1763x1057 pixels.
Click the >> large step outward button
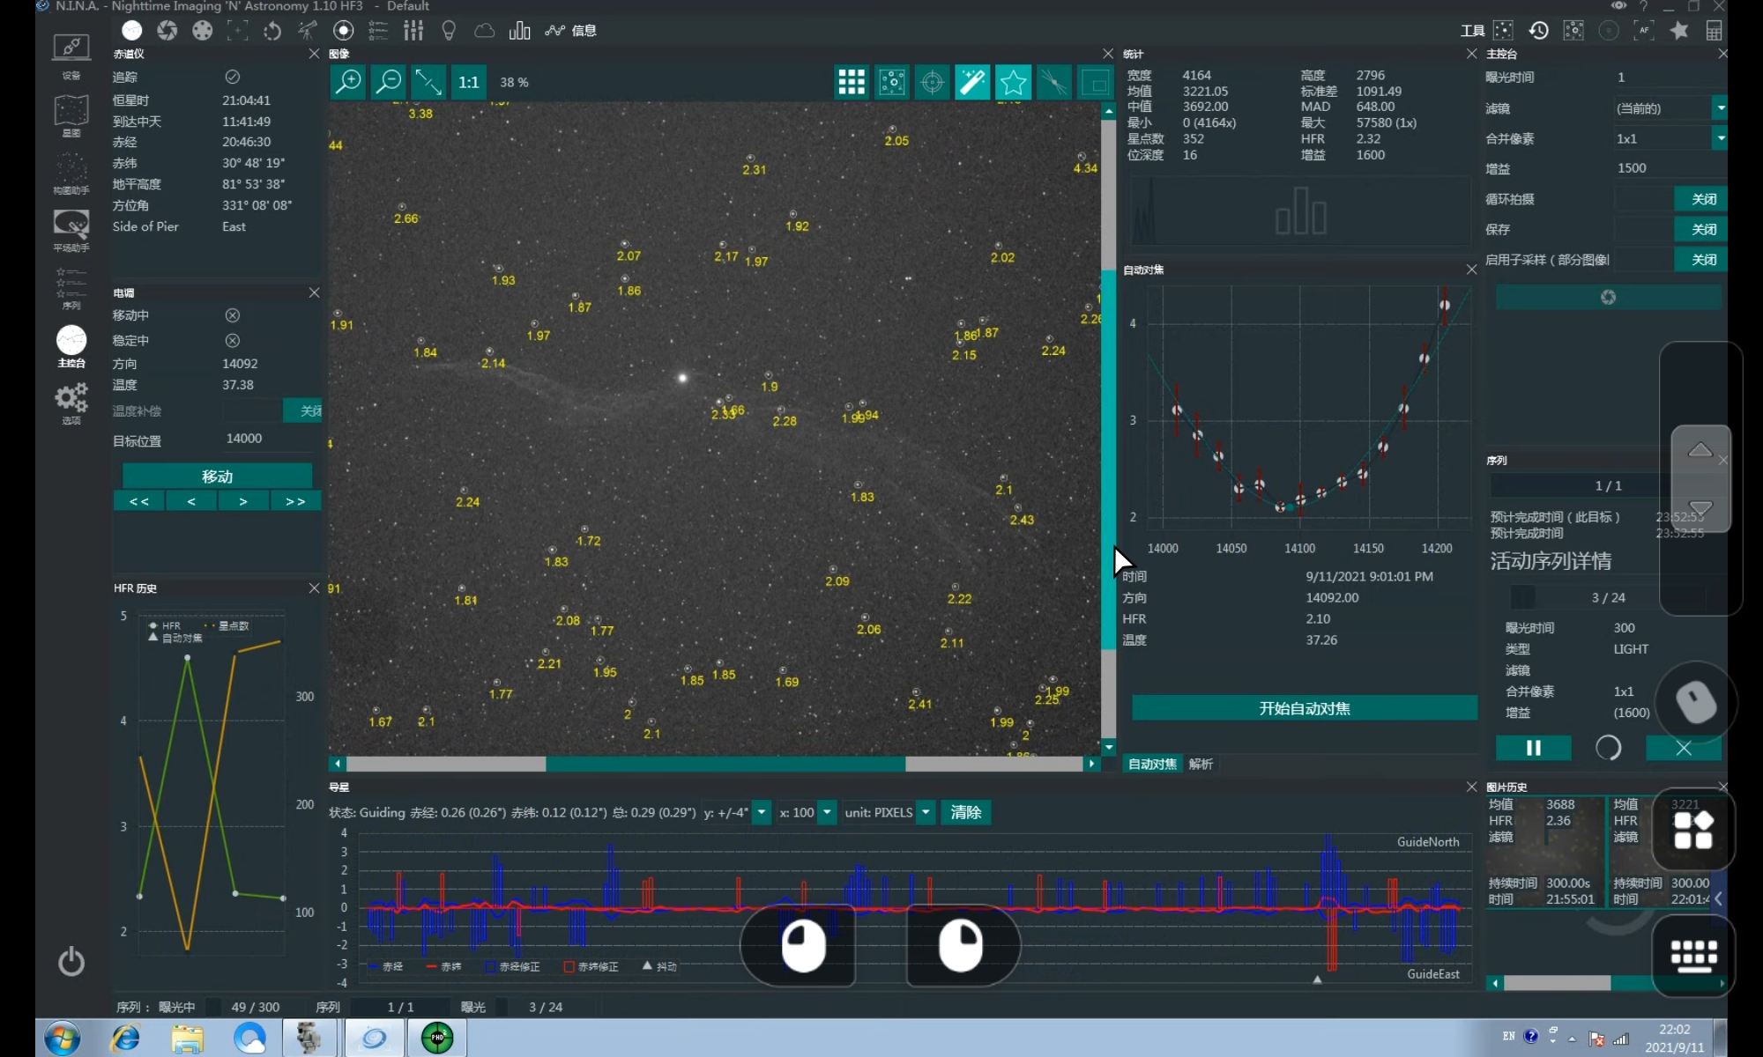coord(295,501)
